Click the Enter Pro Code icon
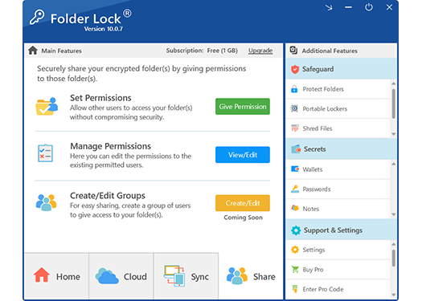 point(295,289)
